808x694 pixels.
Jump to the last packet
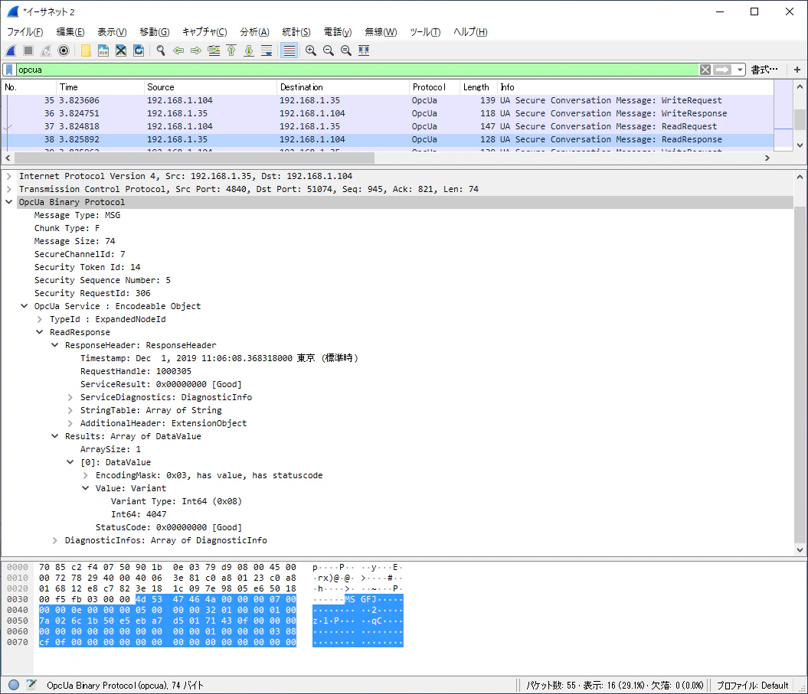click(x=249, y=51)
